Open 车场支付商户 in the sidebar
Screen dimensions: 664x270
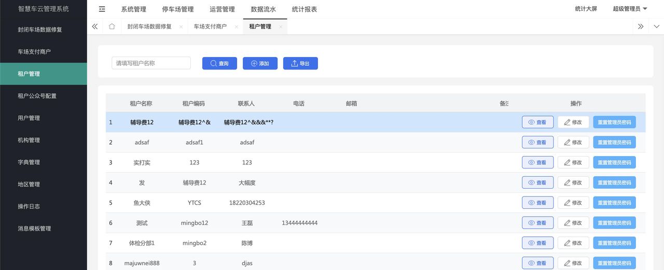coord(44,52)
